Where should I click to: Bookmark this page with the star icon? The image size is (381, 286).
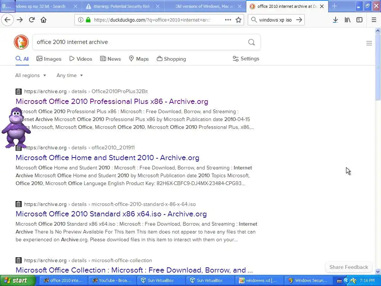[x=238, y=20]
